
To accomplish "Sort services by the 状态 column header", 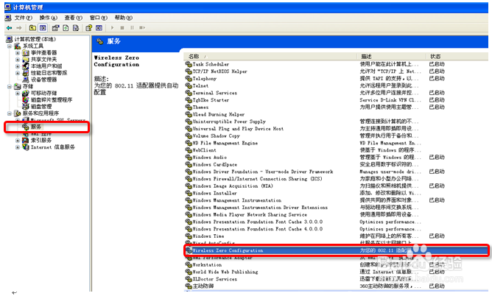I will (x=457, y=57).
